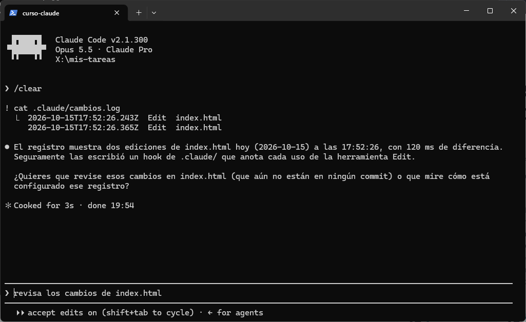This screenshot has height=322, width=526.
Task: Click the '!' bash-mode marker before cat
Action: (x=7, y=108)
